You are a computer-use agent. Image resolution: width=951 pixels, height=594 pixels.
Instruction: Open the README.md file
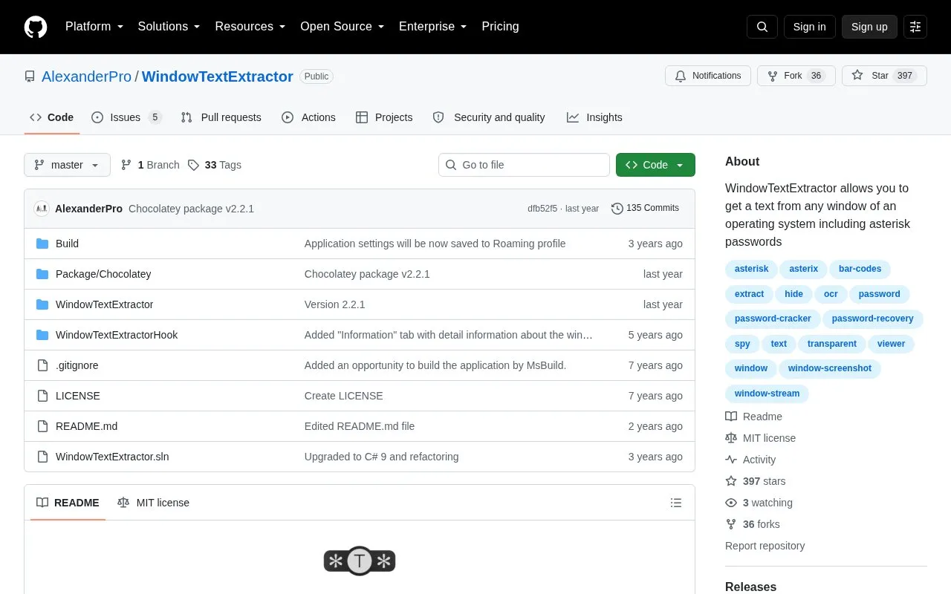click(87, 426)
